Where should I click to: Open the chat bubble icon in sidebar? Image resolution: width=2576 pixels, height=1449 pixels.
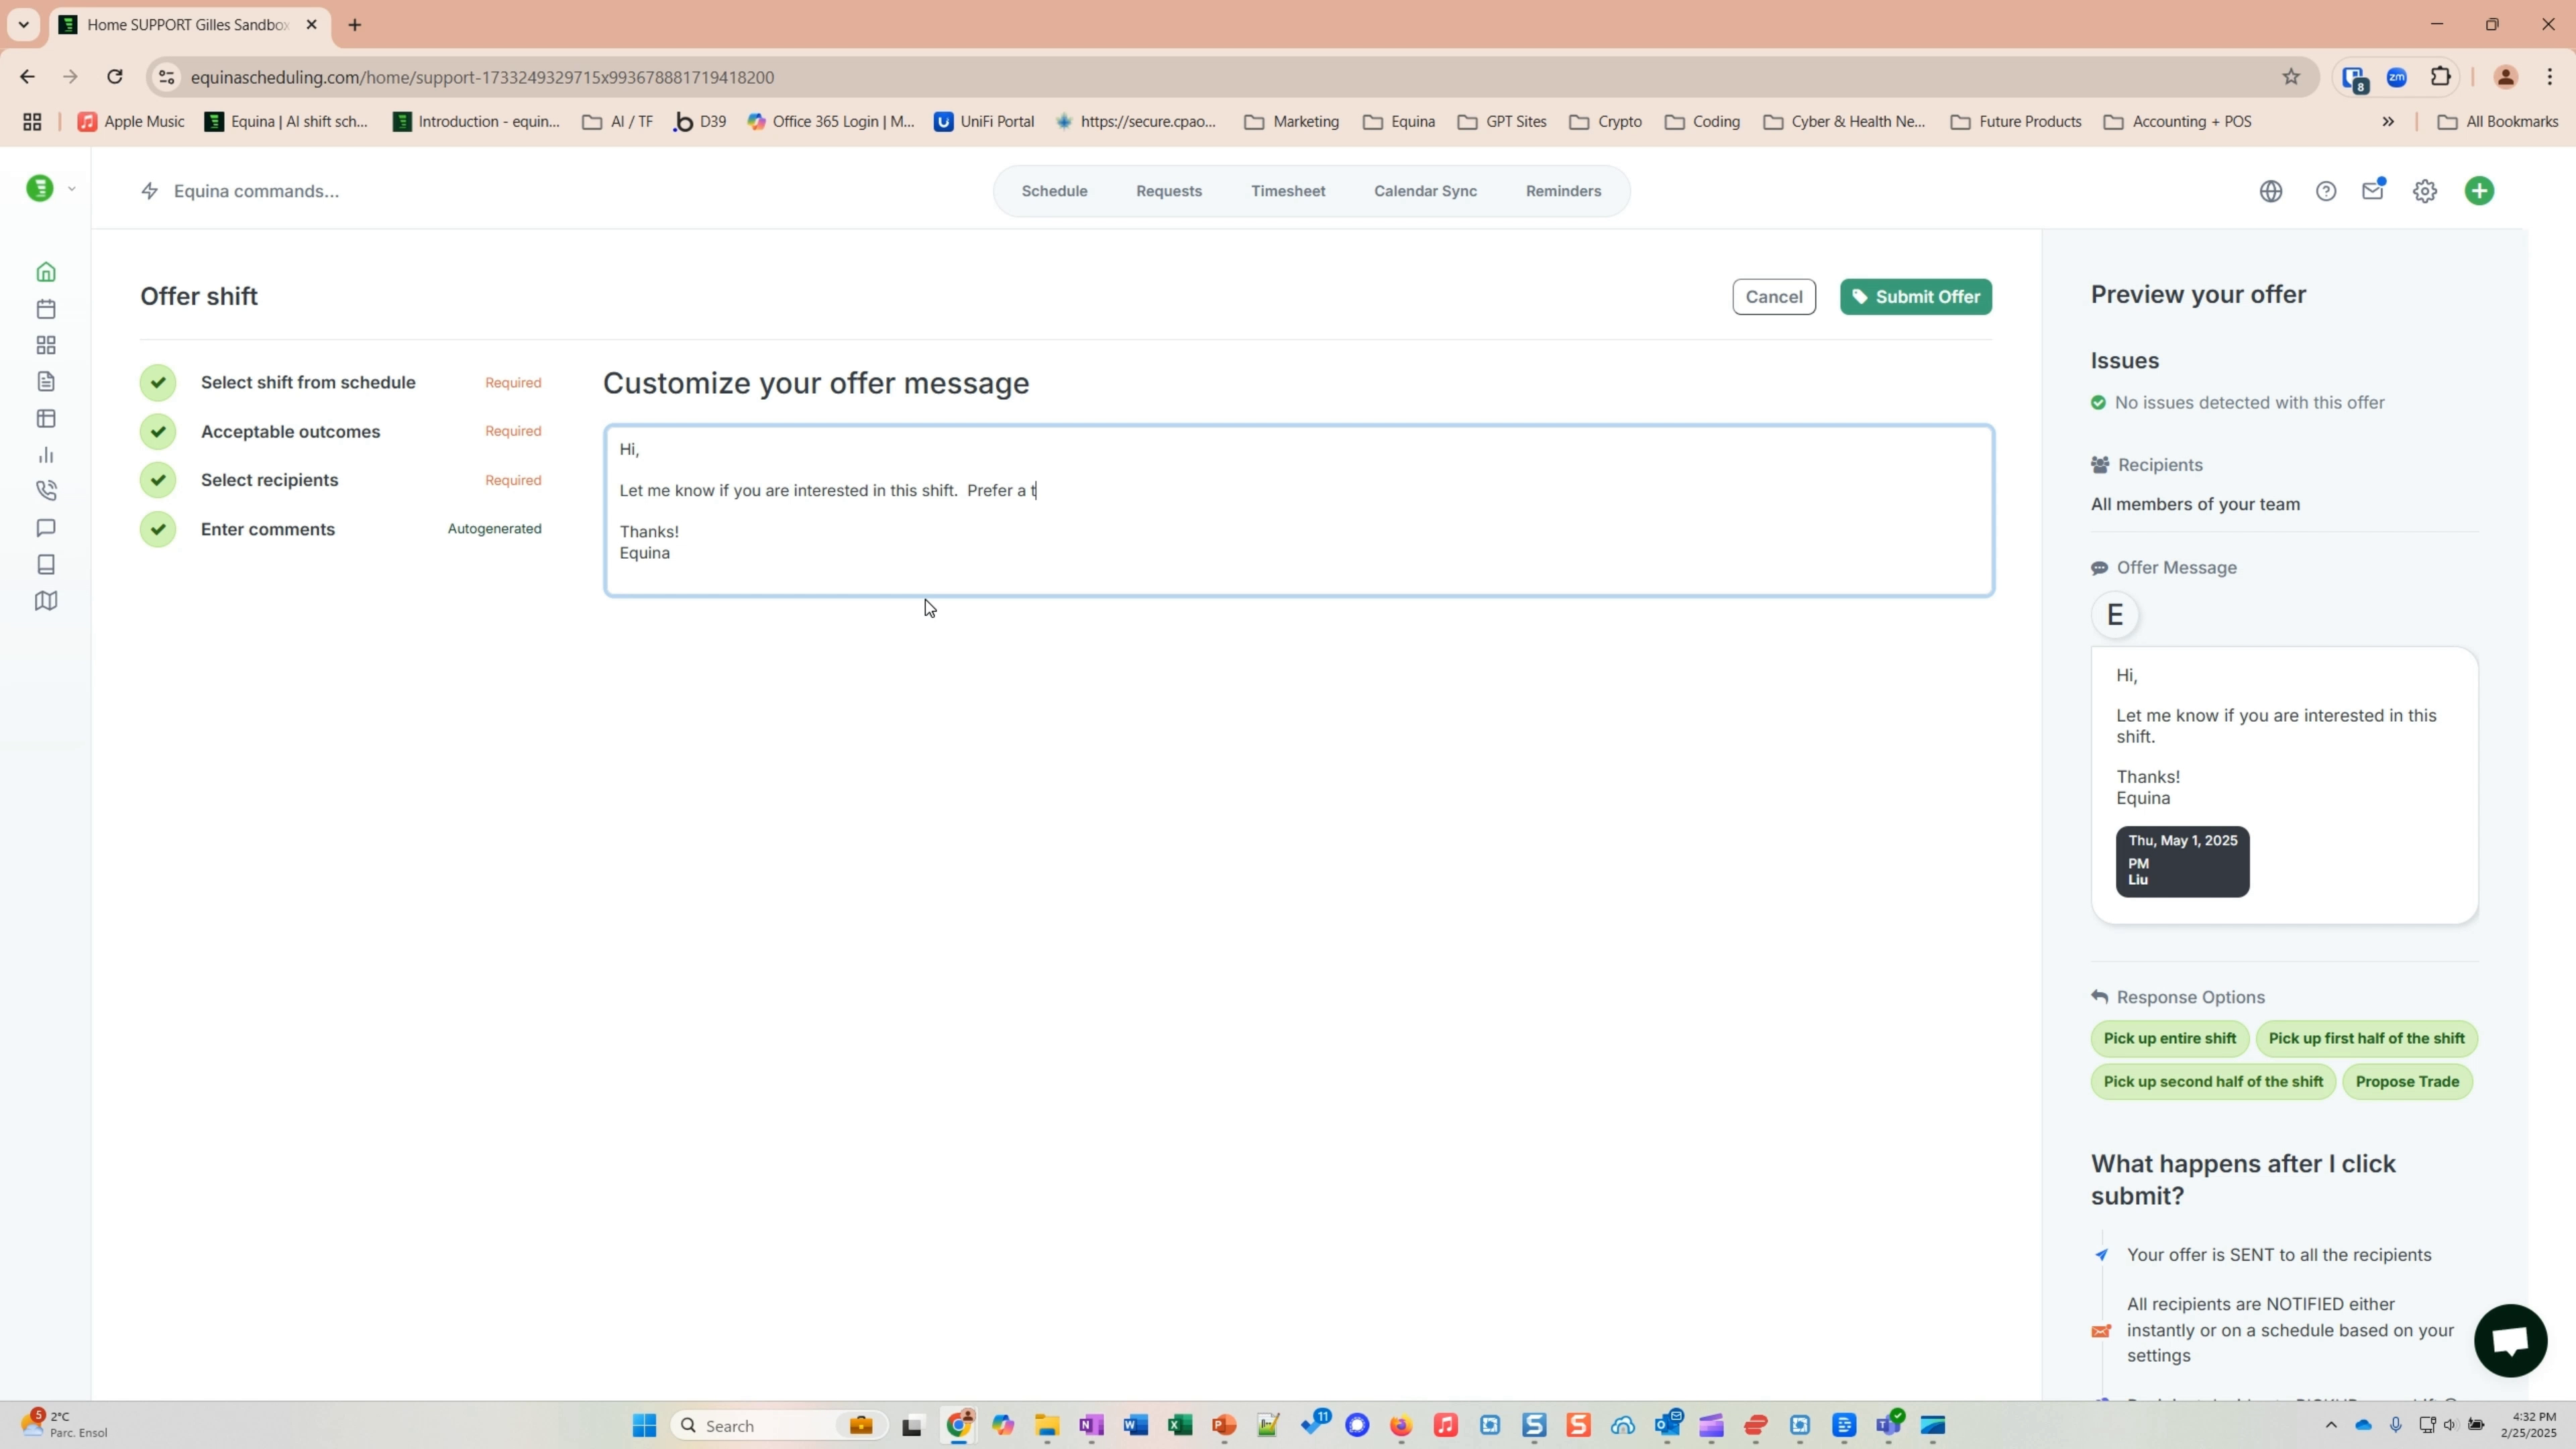click(45, 528)
